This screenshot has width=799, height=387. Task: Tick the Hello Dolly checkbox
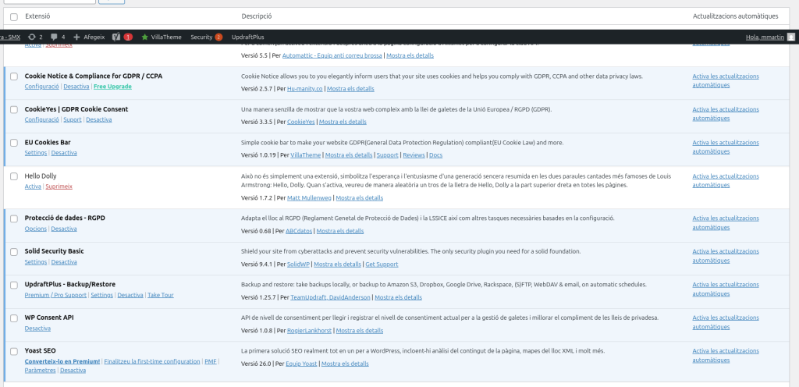14,177
